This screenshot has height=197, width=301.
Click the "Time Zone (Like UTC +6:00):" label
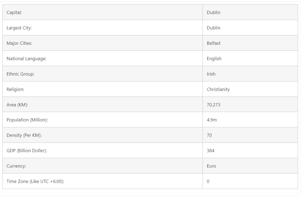[35, 181]
